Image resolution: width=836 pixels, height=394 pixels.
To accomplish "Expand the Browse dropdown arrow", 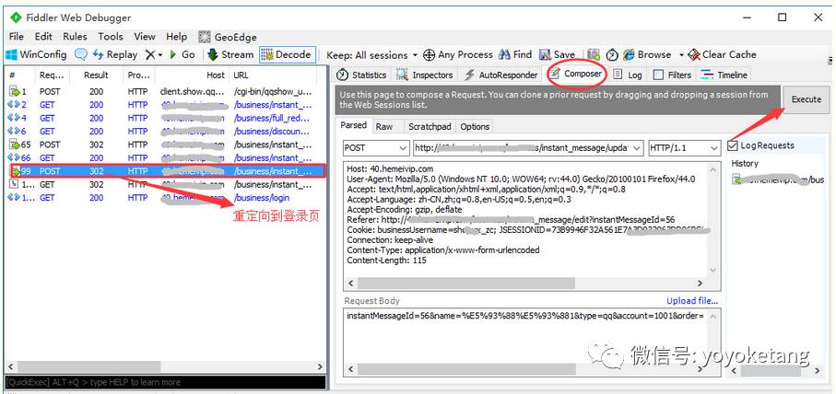I will pyautogui.click(x=681, y=55).
